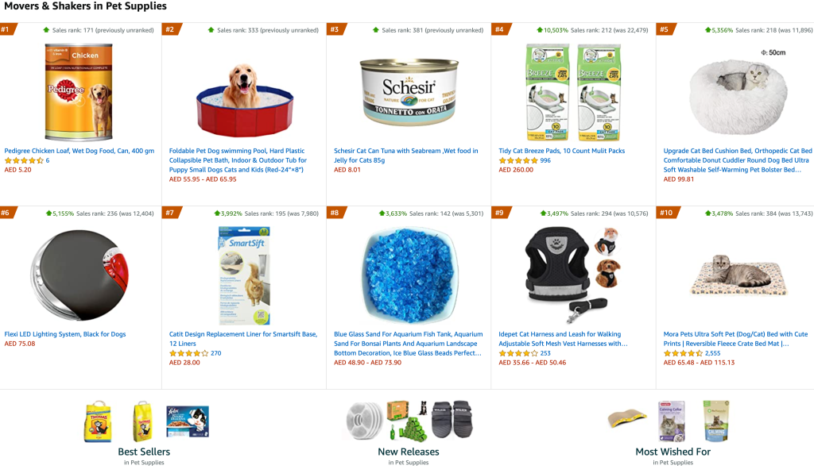Click star rating of Catit Smartsift liner
Image resolution: width=814 pixels, height=473 pixels.
[x=189, y=353]
